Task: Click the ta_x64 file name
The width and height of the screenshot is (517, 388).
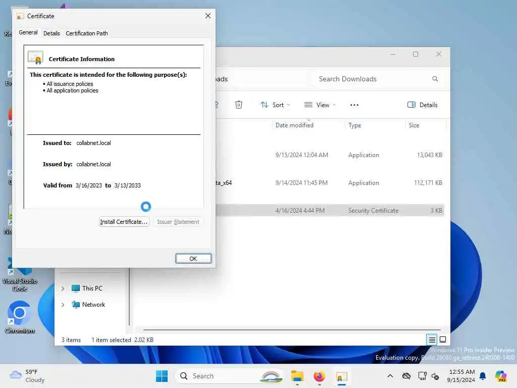Action: pos(224,183)
